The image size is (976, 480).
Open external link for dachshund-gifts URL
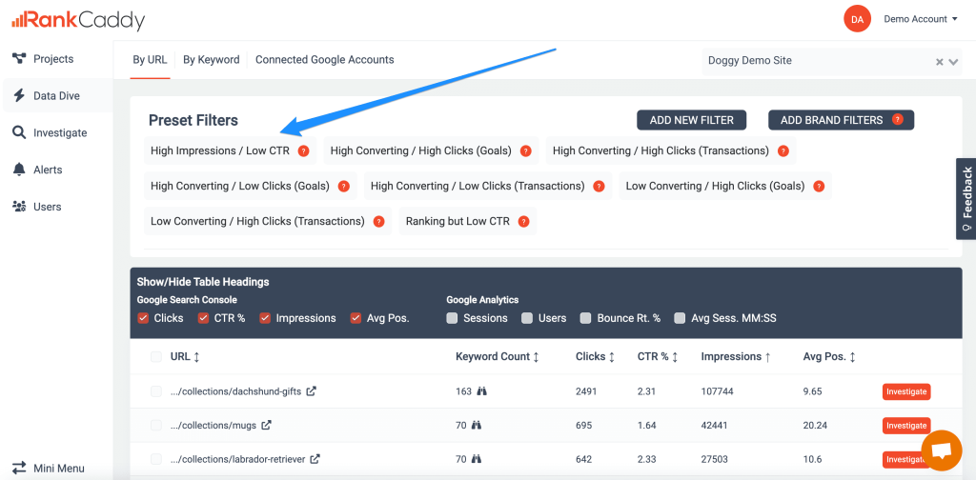[312, 391]
